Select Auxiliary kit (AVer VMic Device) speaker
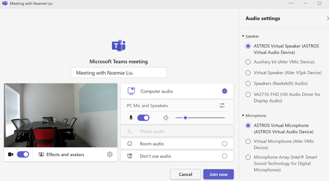329x181 pixels. point(248,62)
